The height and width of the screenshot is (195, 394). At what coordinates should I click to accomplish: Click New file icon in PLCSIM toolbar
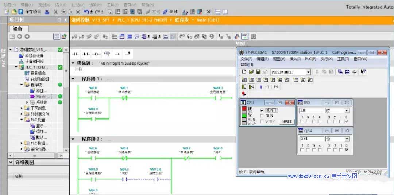pyautogui.click(x=244, y=72)
